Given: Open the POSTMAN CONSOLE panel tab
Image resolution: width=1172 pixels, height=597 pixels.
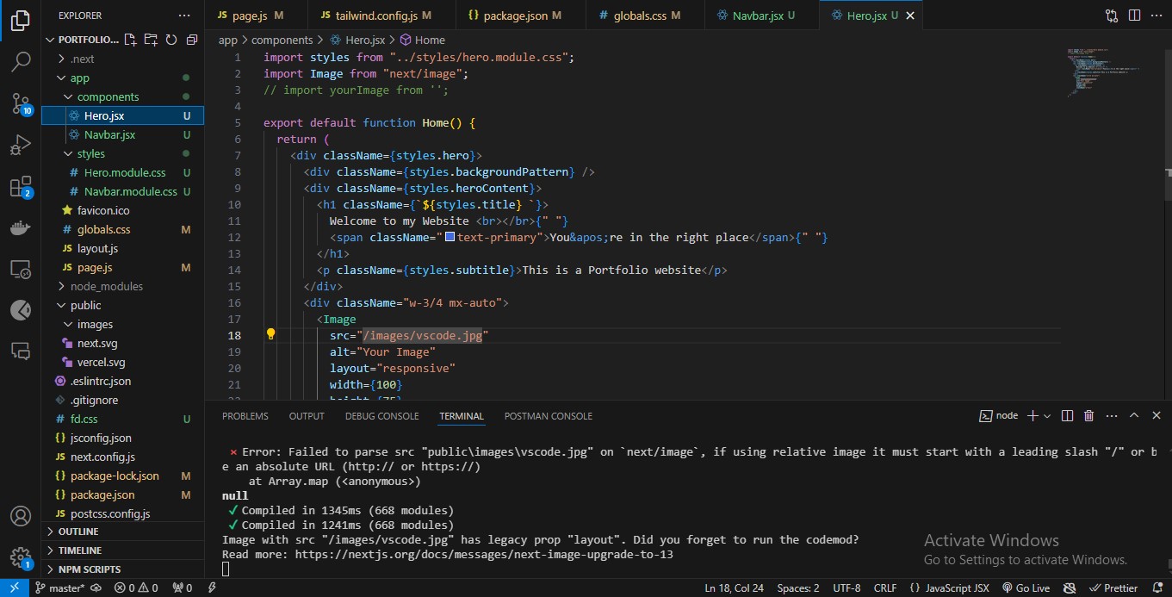Looking at the screenshot, I should (x=548, y=416).
